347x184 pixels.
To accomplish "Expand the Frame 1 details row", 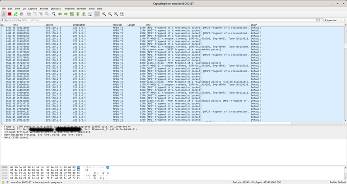I will (2, 127).
